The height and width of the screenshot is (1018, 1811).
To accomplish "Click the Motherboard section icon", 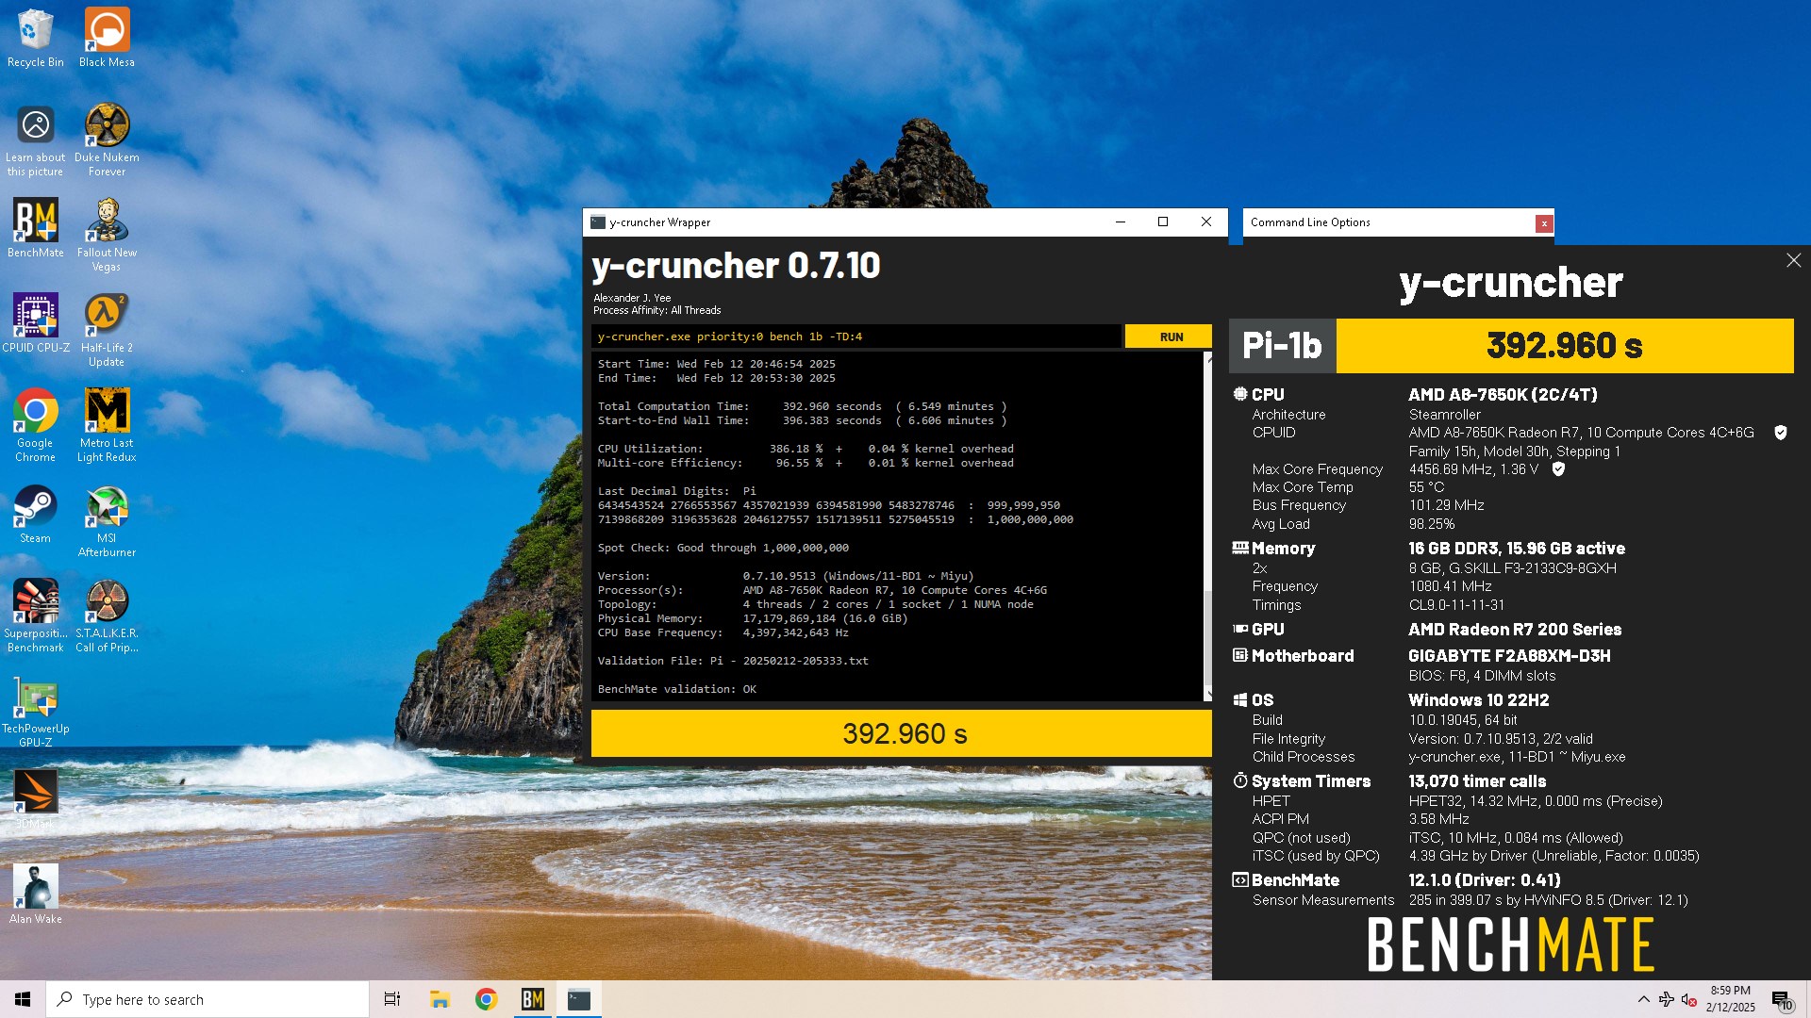I will pos(1240,655).
